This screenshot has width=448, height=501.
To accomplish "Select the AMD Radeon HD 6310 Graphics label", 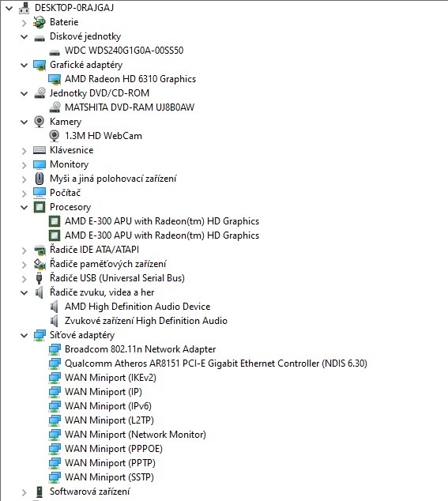I will click(x=130, y=79).
